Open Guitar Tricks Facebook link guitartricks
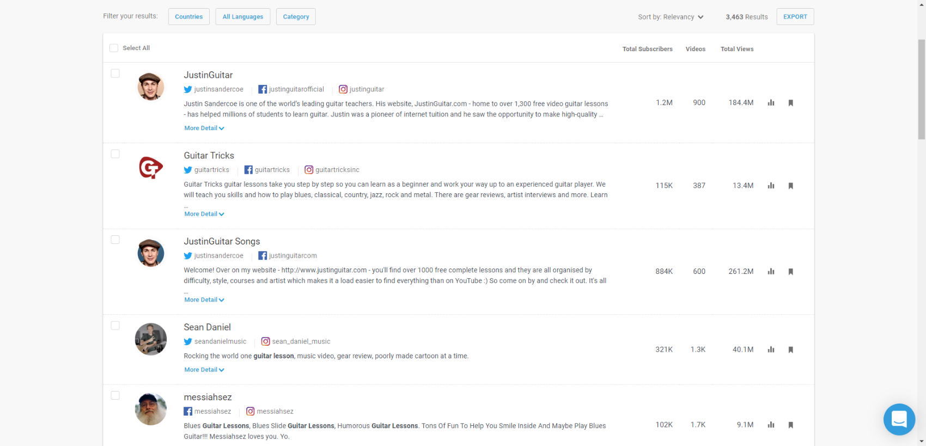Image resolution: width=926 pixels, height=446 pixels. (267, 170)
